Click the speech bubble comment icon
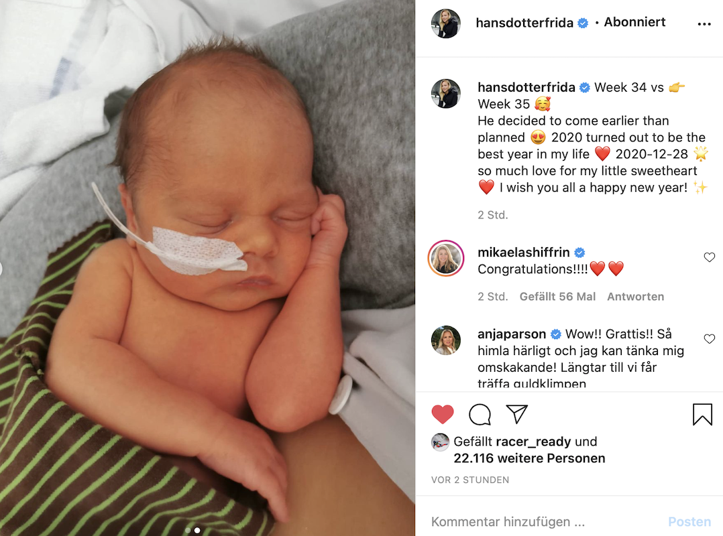723x536 pixels. (x=480, y=415)
